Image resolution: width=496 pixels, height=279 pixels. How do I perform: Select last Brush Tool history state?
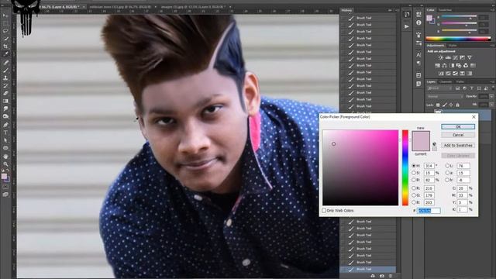pos(367,269)
